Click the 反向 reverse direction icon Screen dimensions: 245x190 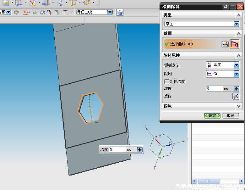[x=236, y=96]
